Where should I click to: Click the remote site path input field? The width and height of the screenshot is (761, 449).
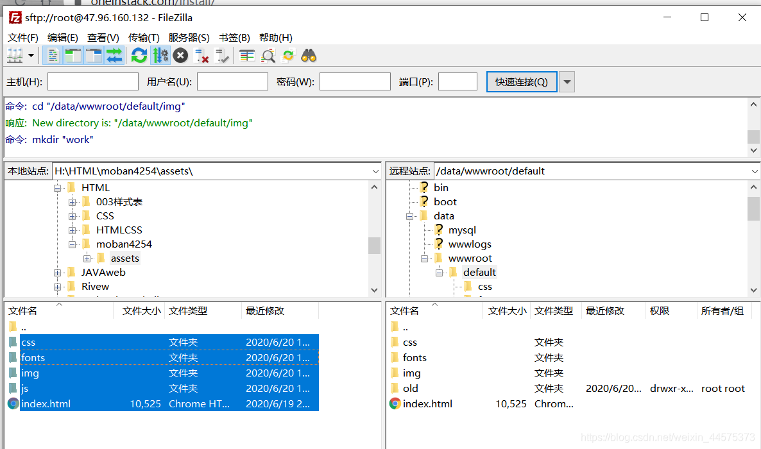[x=592, y=171]
